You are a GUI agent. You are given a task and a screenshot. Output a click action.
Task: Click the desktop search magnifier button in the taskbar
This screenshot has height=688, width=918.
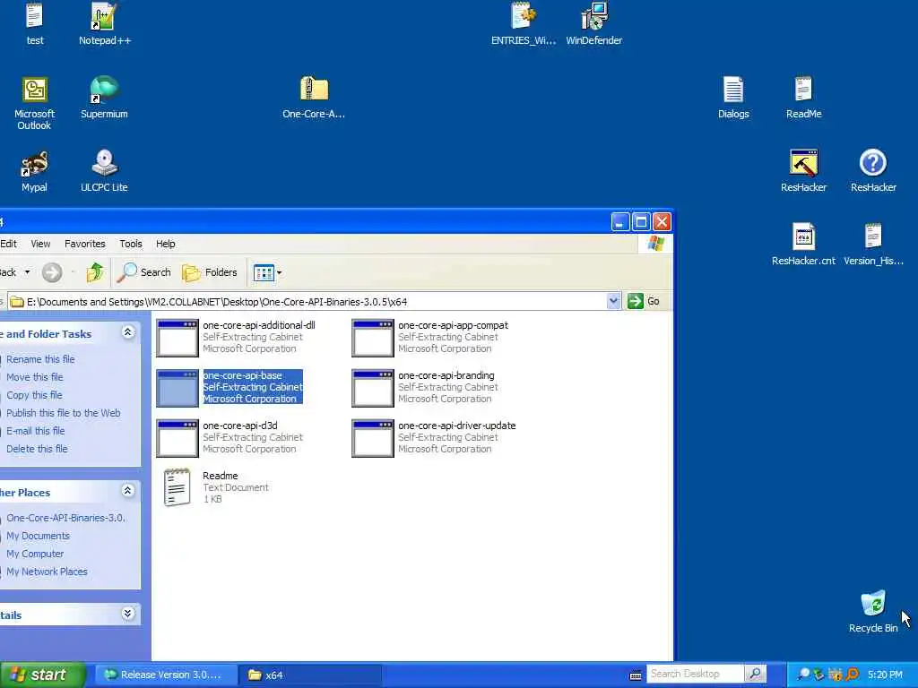[755, 674]
